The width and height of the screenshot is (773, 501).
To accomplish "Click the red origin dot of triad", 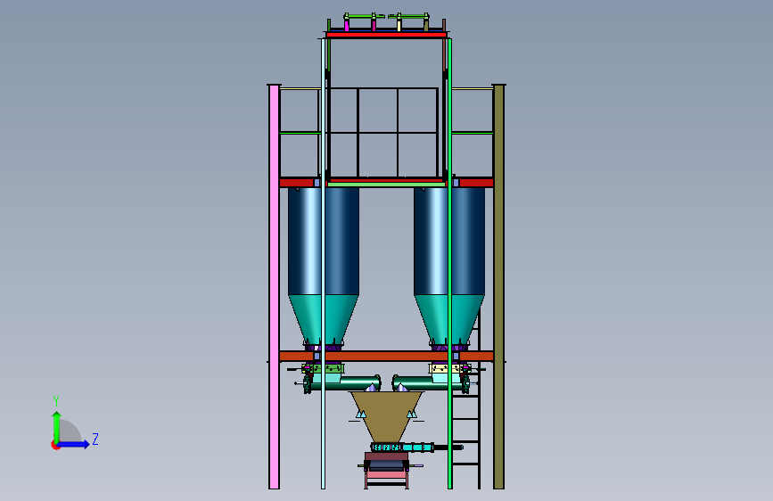I will point(55,445).
